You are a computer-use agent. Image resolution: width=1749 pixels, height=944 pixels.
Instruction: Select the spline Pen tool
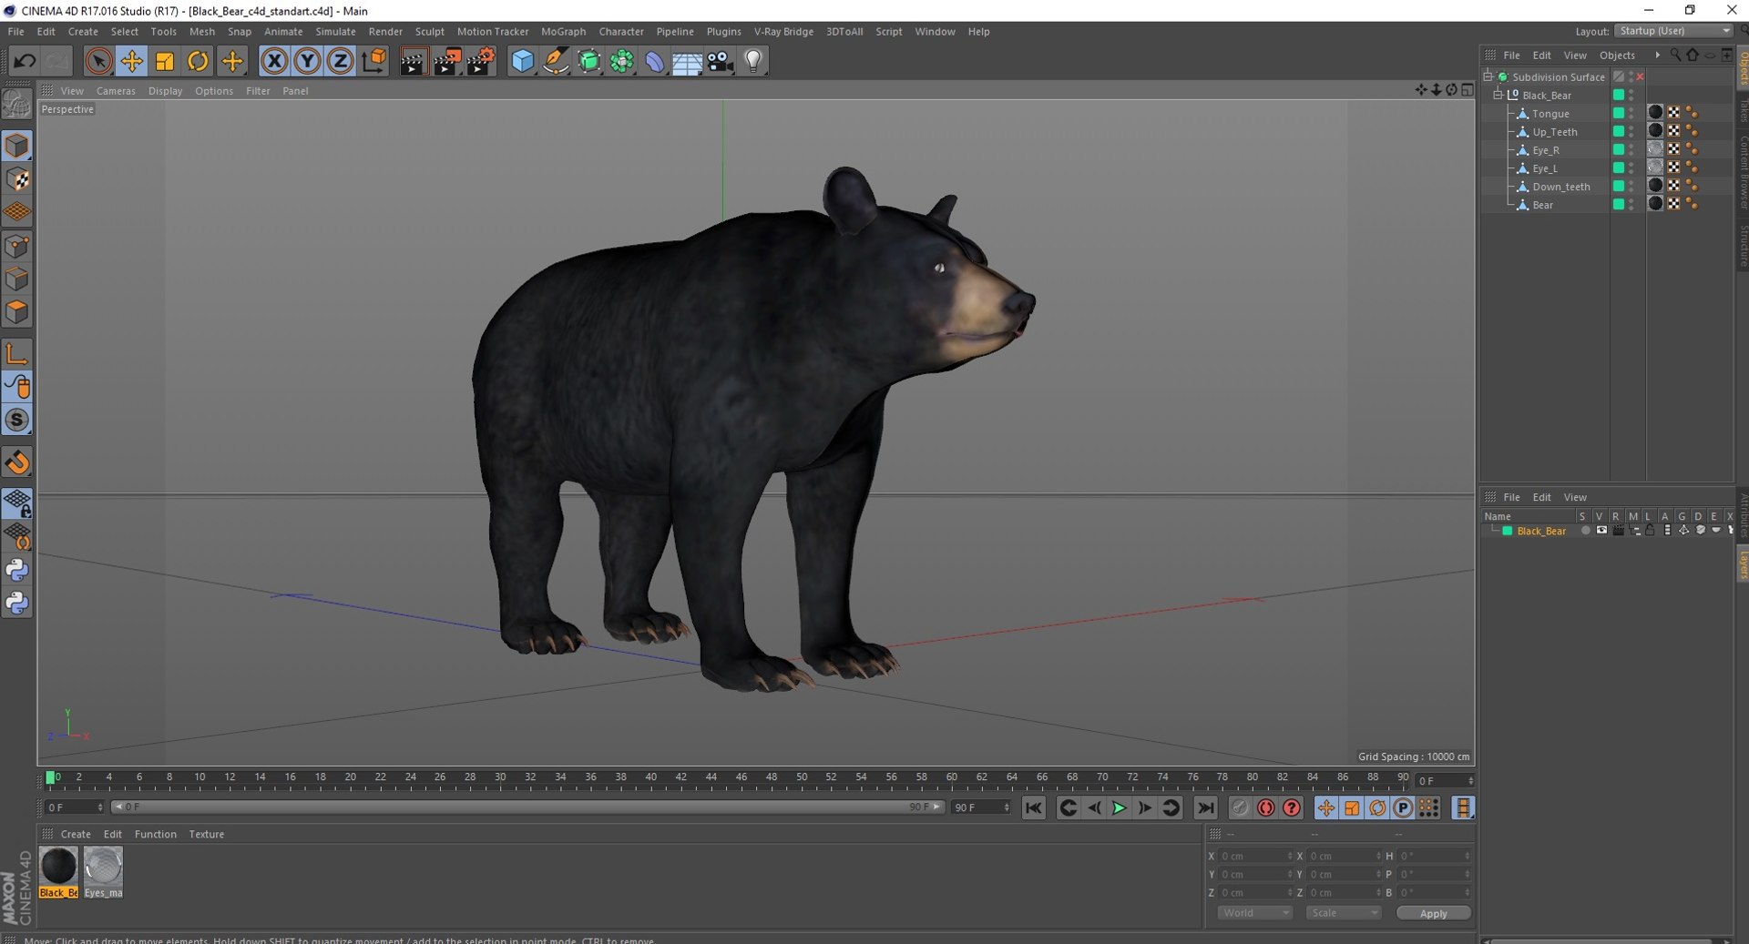[556, 61]
